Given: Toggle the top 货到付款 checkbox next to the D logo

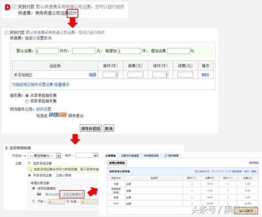Looking at the screenshot, I should pos(14,7).
